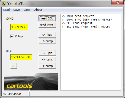This screenshot has height=98, width=125.
Task: Click the 'SYNC:' label
Action: (x=10, y=19)
